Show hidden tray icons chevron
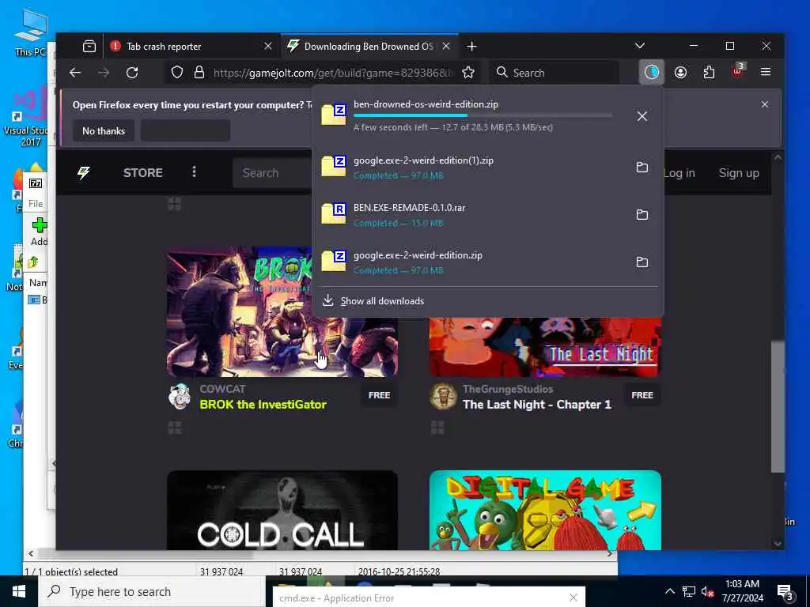The height and width of the screenshot is (607, 810). coord(669,591)
